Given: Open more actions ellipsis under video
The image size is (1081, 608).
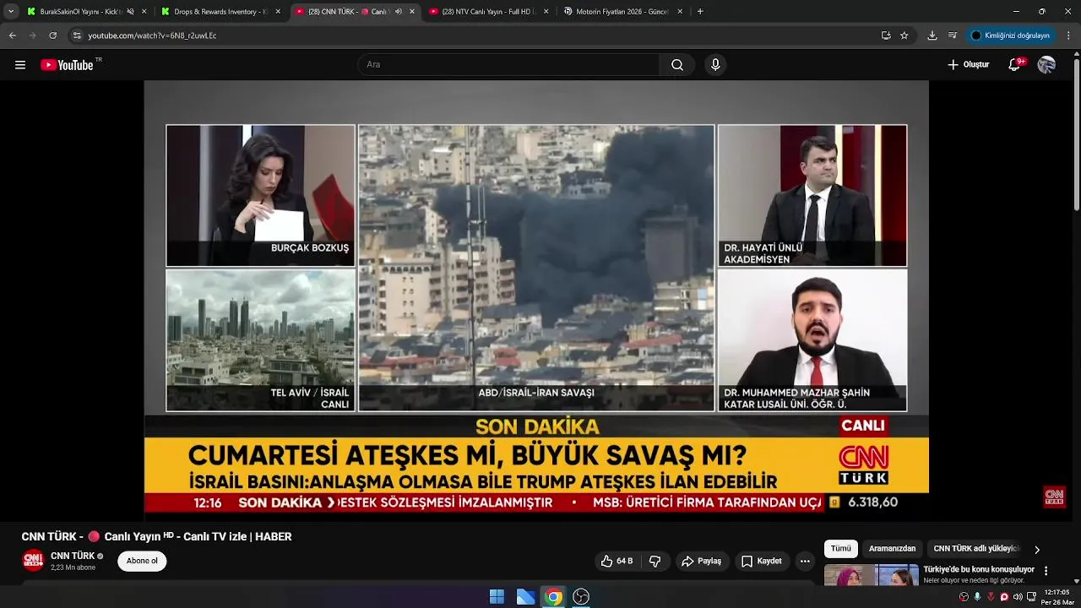Looking at the screenshot, I should pos(805,561).
